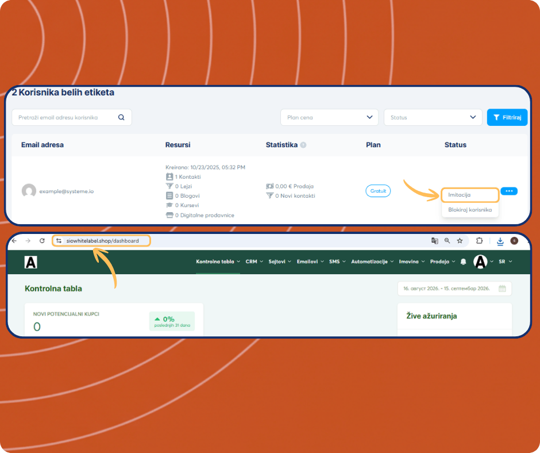Click the "0 Lejzi" resource line
Viewport: 540px width, 453px height.
179,186
